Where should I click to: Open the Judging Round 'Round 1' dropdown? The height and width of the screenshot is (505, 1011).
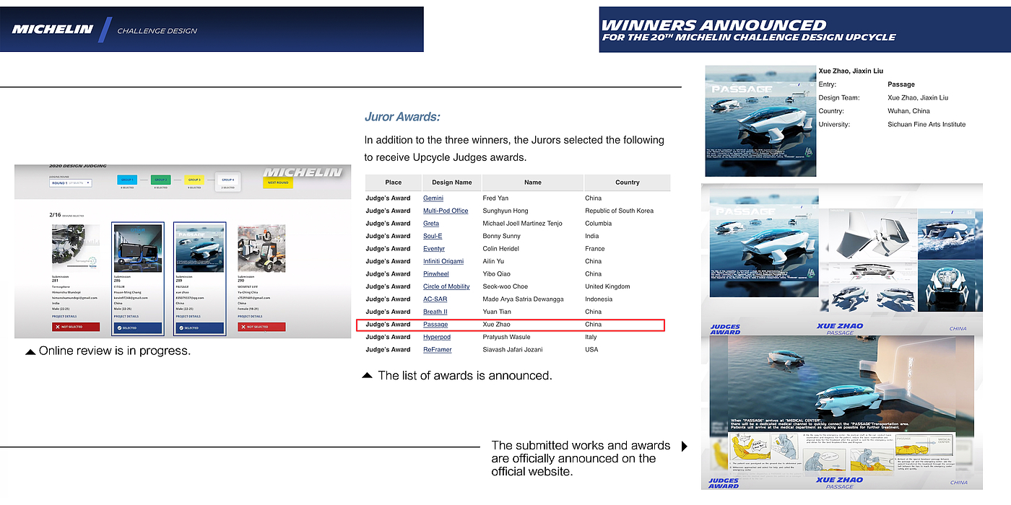pos(71,183)
